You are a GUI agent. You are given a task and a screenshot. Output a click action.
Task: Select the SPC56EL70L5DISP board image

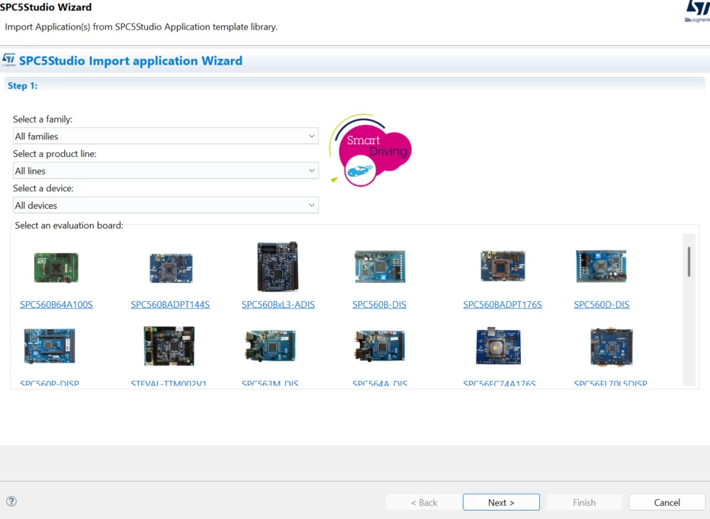612,347
